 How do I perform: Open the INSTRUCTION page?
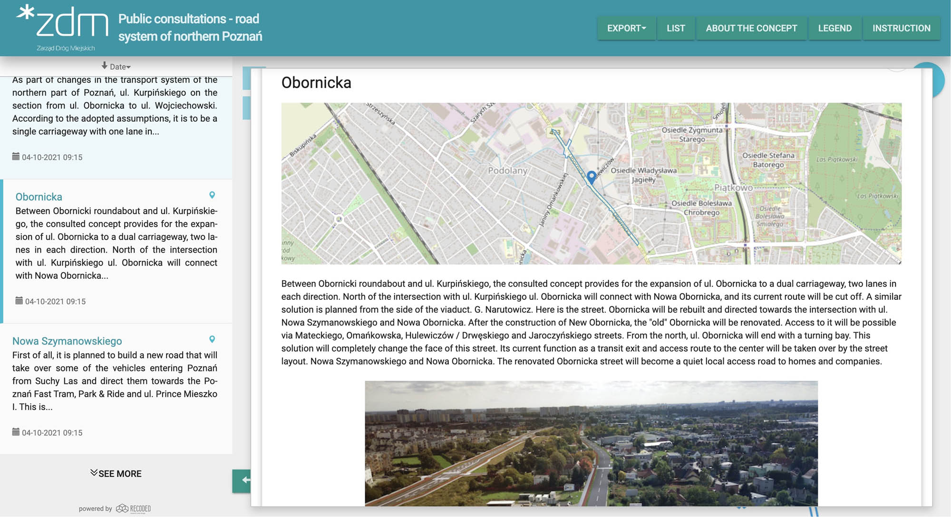coord(901,28)
